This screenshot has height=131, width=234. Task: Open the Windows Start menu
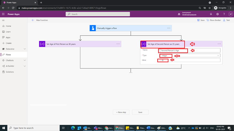(4, 128)
